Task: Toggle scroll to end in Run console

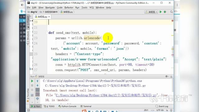Action: point(37,94)
